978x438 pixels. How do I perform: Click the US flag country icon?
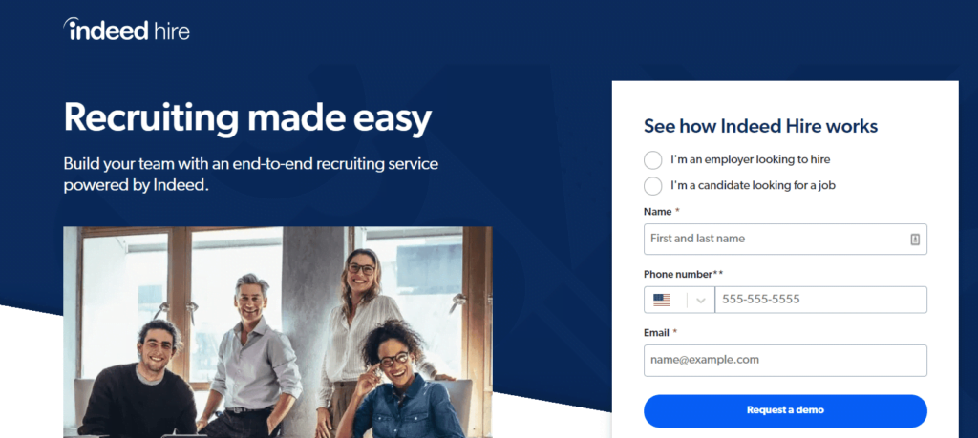coord(662,301)
